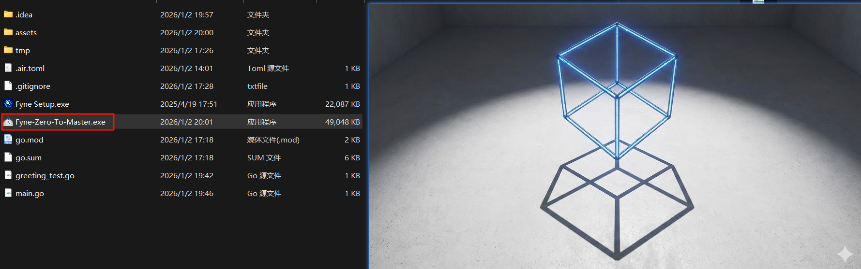Click the assets folder icon
Viewport: 861px width, 269px height.
pyautogui.click(x=8, y=32)
